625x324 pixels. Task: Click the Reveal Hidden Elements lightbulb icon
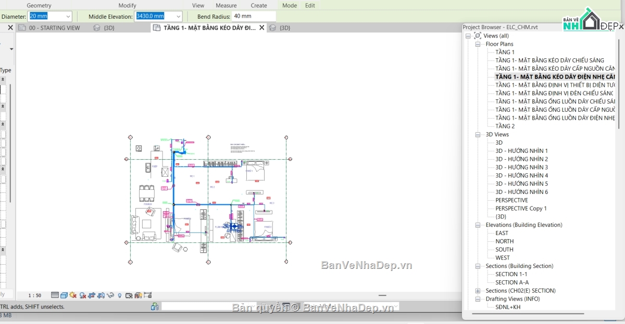(x=120, y=295)
